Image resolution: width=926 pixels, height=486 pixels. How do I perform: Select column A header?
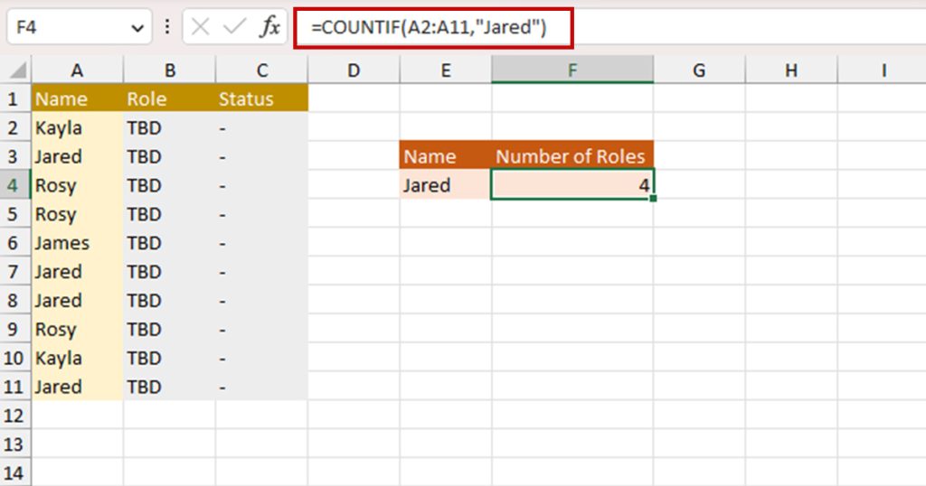[x=78, y=70]
